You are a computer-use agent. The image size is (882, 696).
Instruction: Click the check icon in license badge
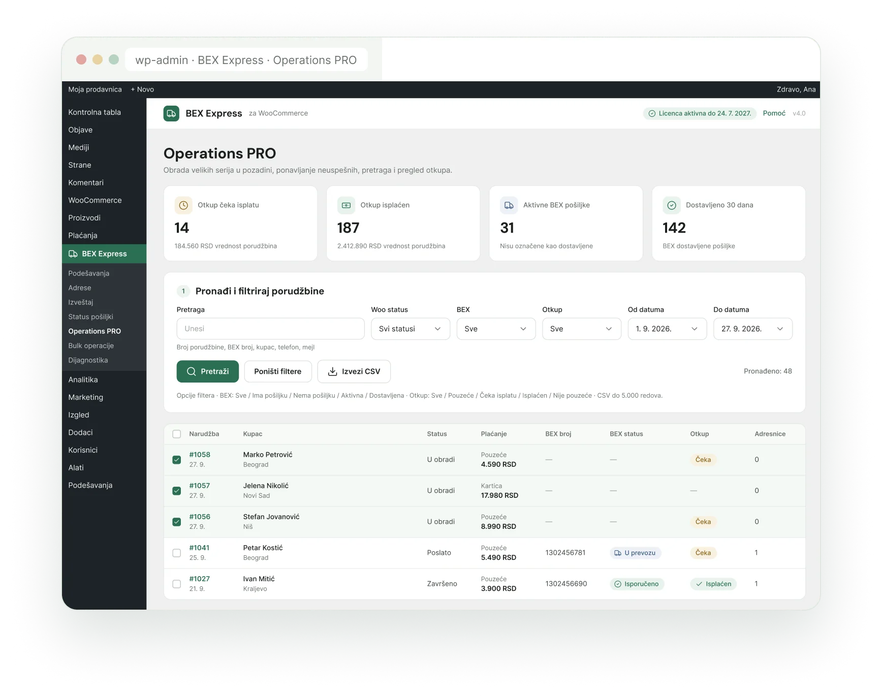pos(652,113)
